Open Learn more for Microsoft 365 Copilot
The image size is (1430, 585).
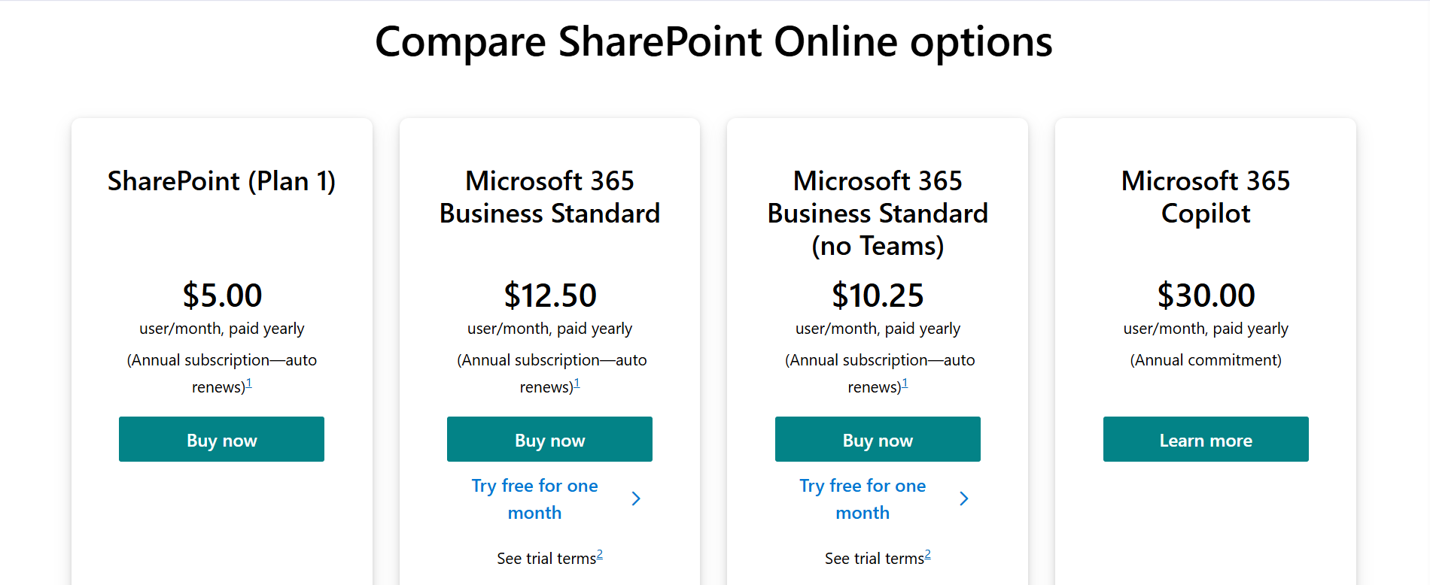click(1206, 440)
